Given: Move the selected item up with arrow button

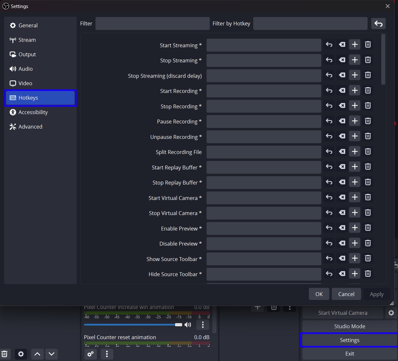Looking at the screenshot, I should (37, 354).
